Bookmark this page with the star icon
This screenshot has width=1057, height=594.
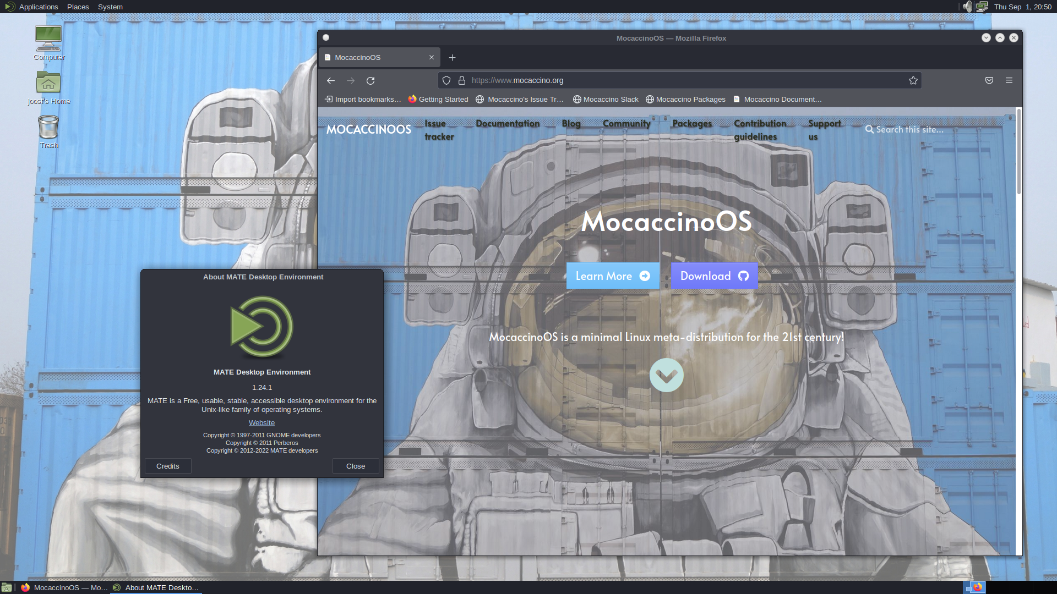(913, 80)
